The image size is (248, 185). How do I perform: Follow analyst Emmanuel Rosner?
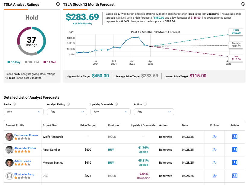215,137
